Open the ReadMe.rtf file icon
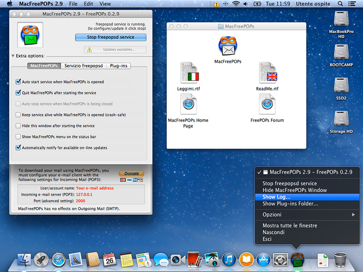The image size is (363, 272). pyautogui.click(x=268, y=73)
